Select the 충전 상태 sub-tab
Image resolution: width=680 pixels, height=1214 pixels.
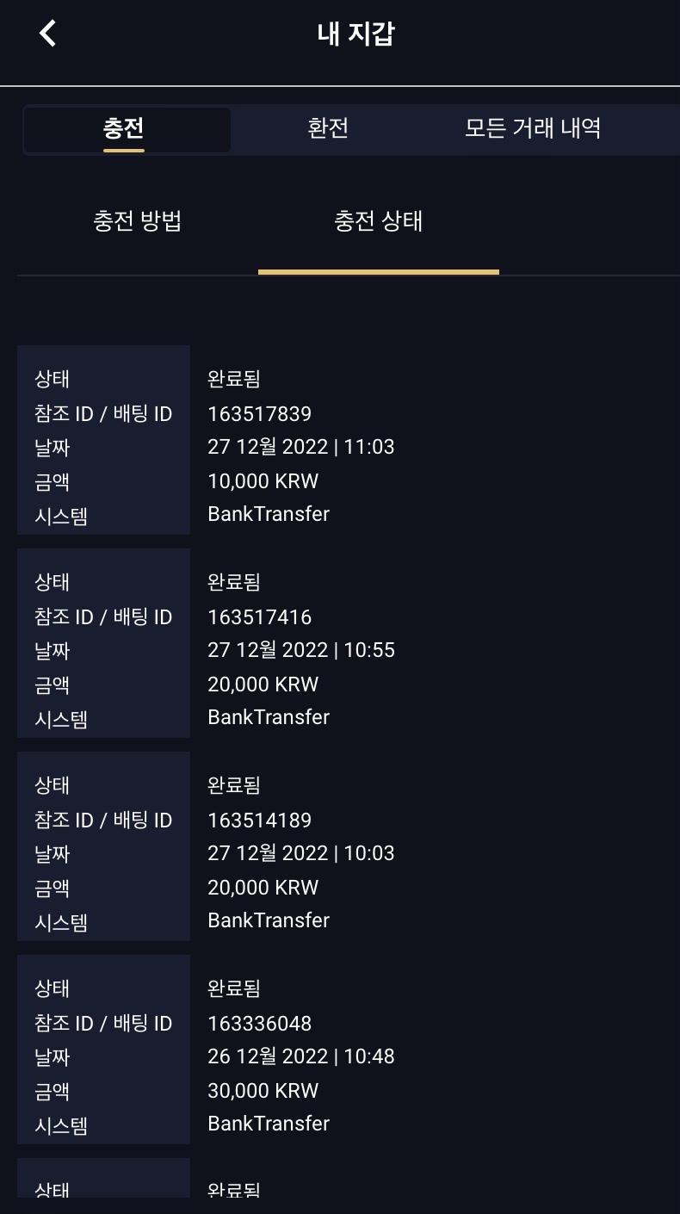379,222
